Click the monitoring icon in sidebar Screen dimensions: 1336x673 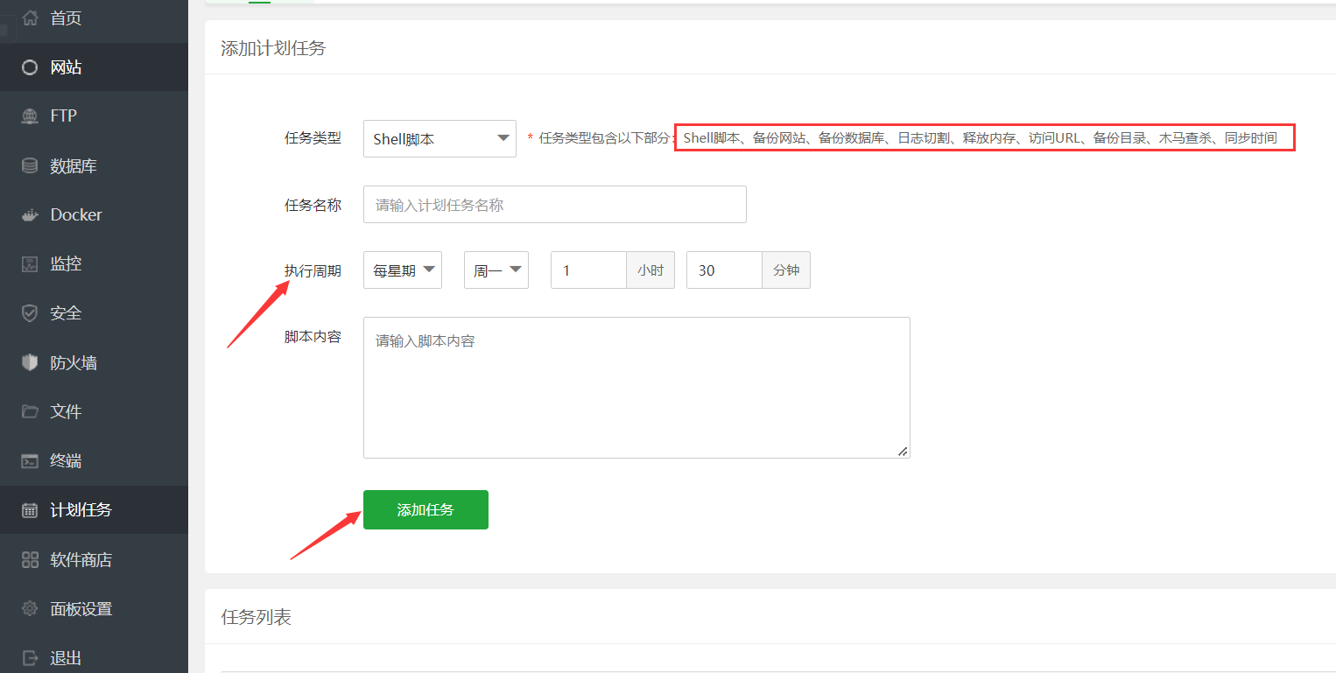[x=30, y=264]
